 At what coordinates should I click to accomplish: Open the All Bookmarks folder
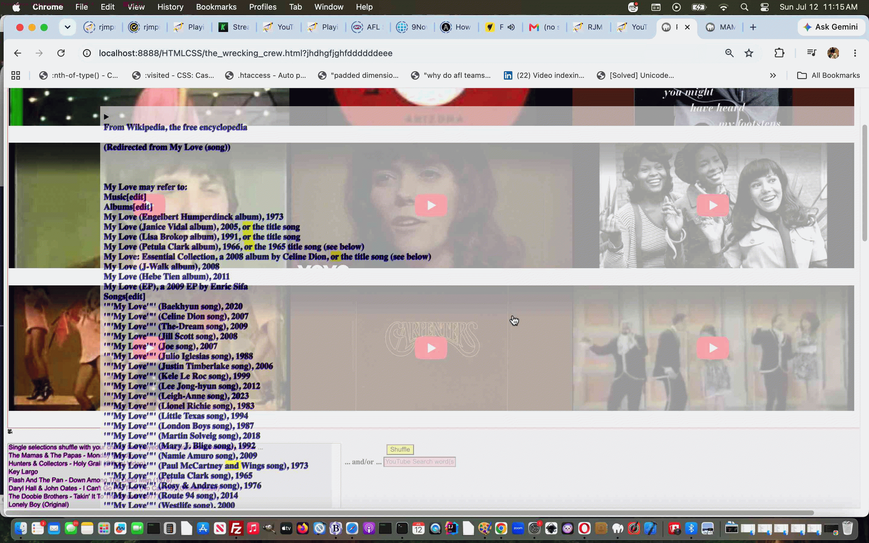pos(829,75)
